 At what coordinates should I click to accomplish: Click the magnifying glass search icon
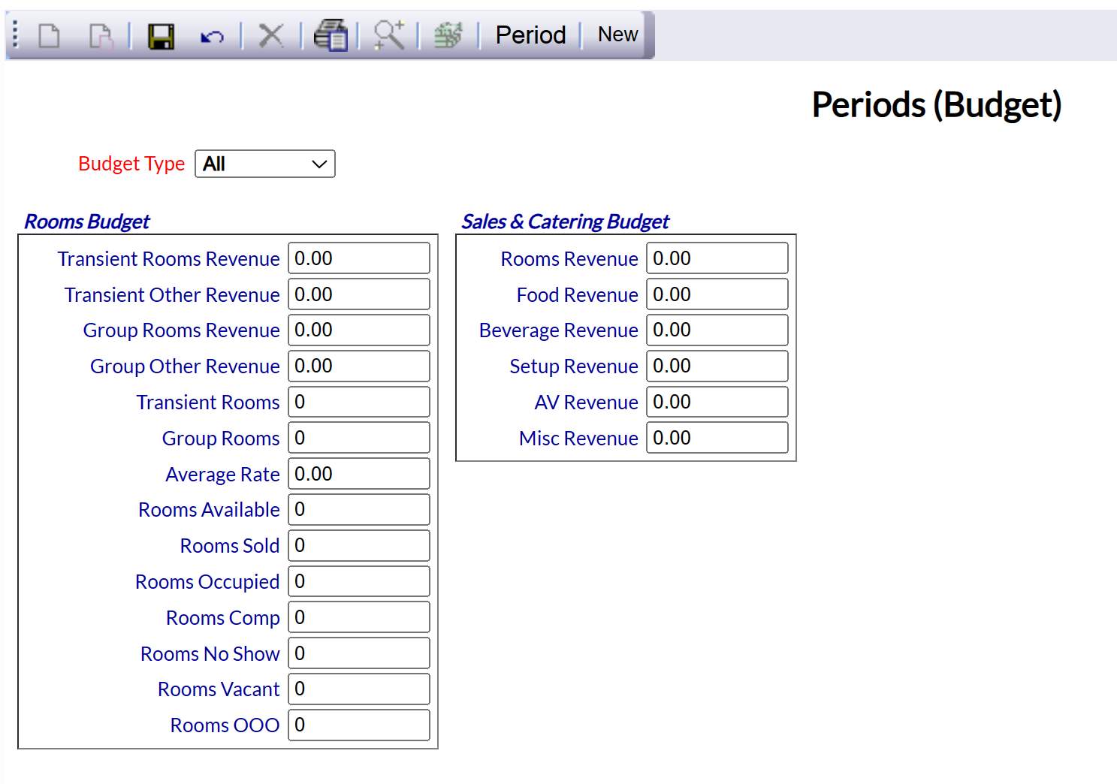pyautogui.click(x=389, y=35)
